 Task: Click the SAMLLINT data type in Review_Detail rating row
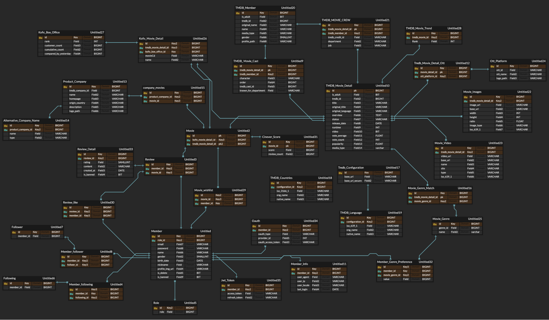(x=124, y=163)
